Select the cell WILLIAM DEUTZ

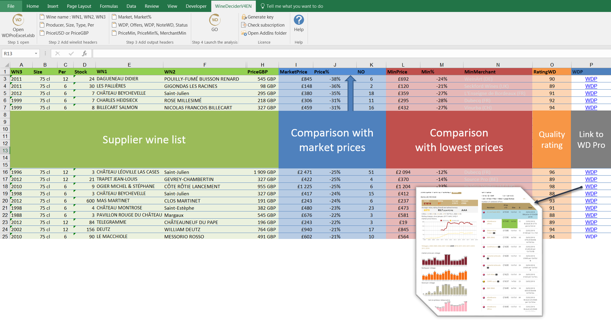(x=205, y=230)
